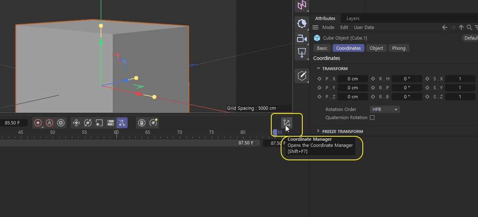
Task: Toggle the highlighted Point Level Animation icon
Action: (122, 123)
